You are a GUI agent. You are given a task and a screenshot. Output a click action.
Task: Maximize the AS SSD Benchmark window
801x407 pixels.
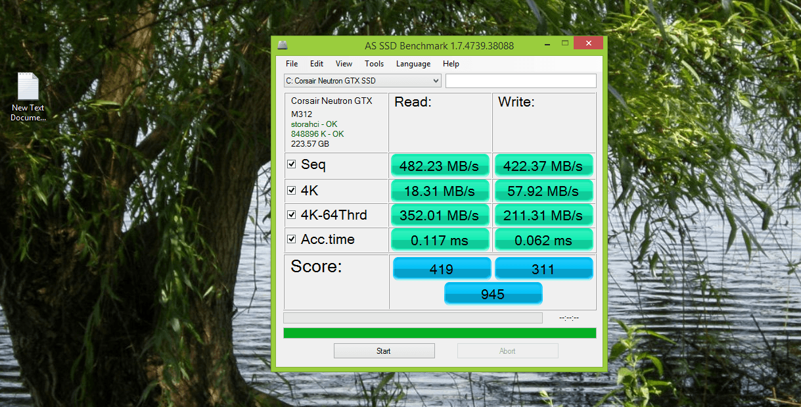[564, 43]
